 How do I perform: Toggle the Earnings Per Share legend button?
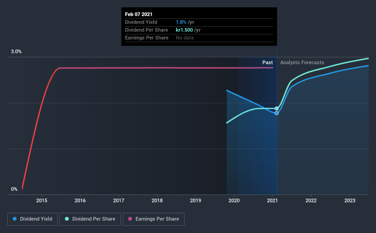153,219
